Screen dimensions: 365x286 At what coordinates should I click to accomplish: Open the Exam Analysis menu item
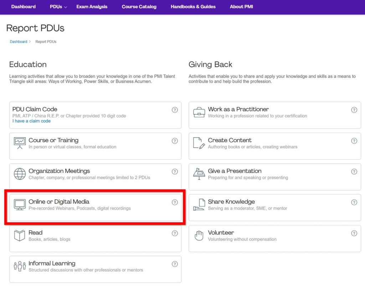(92, 7)
